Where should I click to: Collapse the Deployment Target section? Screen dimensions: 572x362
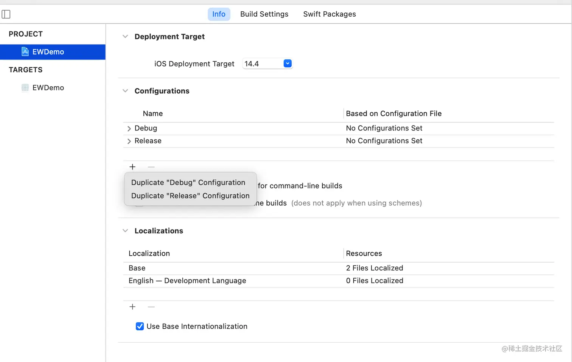125,37
